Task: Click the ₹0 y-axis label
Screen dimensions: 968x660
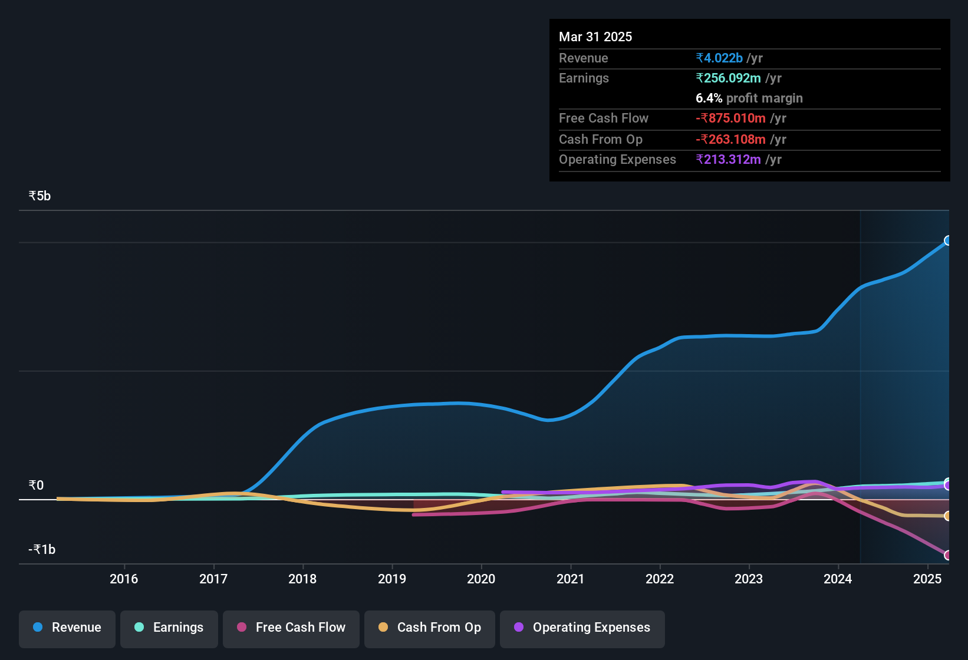Action: pos(37,486)
